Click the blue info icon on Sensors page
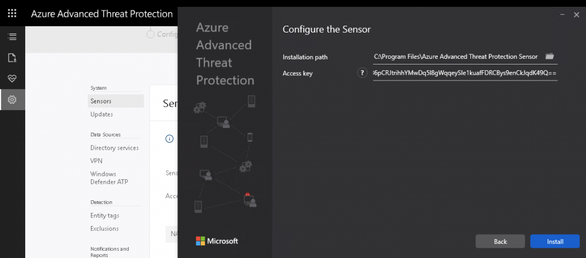This screenshot has width=586, height=258. [169, 138]
